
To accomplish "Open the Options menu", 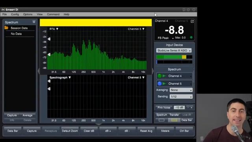I will pos(28,14).
